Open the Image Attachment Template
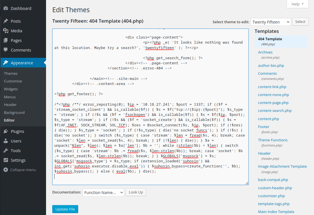Image resolution: width=314 pixels, height=215 pixels. pos(282,167)
